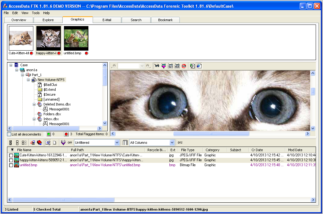Sort by the Cr Date column header

point(267,150)
